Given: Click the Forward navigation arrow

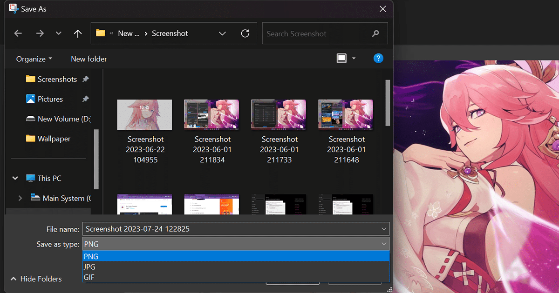Looking at the screenshot, I should [40, 33].
